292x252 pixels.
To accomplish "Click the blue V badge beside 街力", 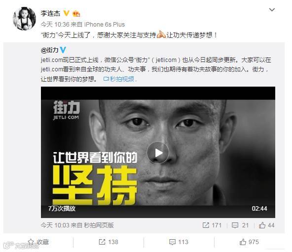I will pyautogui.click(x=63, y=50).
